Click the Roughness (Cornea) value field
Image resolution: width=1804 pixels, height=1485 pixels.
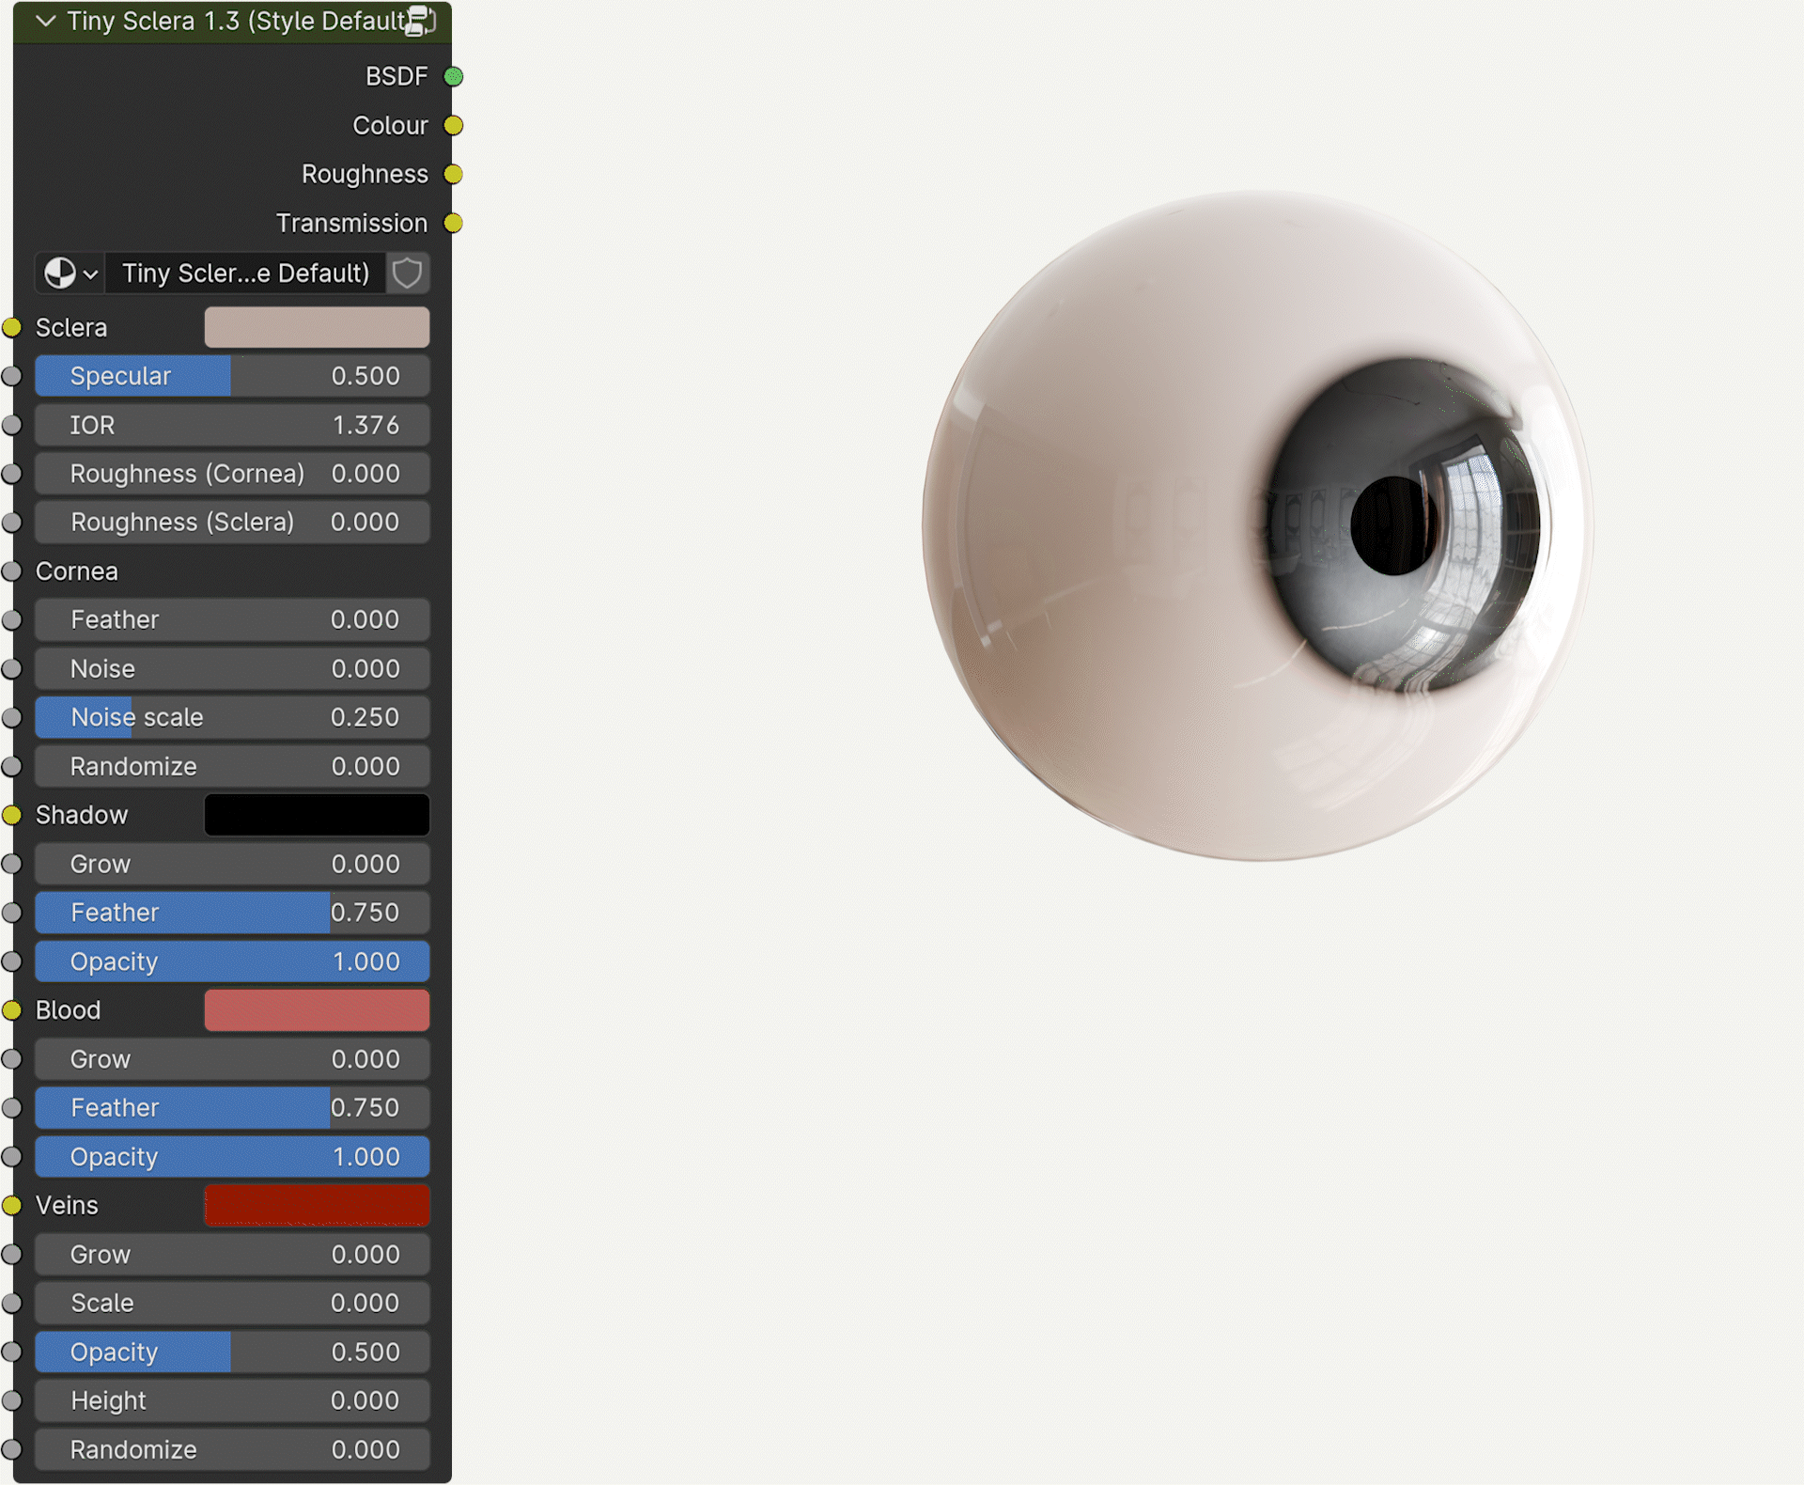tap(232, 474)
